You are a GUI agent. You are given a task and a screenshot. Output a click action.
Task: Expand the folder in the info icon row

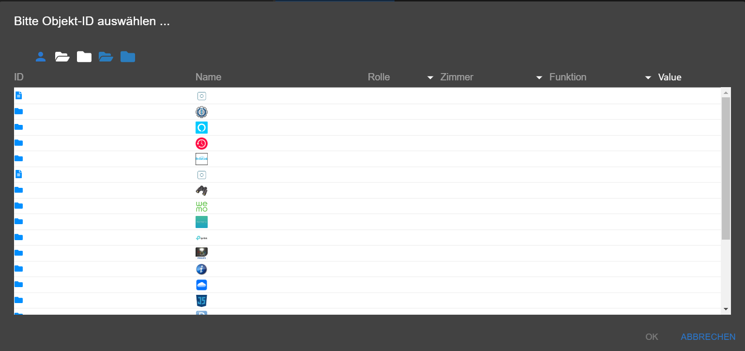point(18,269)
